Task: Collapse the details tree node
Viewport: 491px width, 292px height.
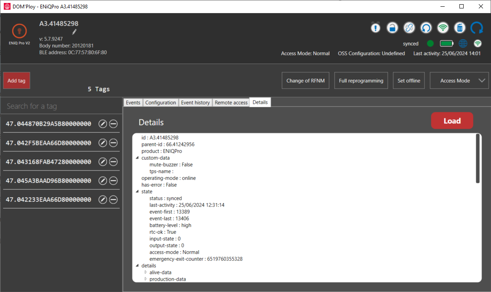Action: click(137, 266)
